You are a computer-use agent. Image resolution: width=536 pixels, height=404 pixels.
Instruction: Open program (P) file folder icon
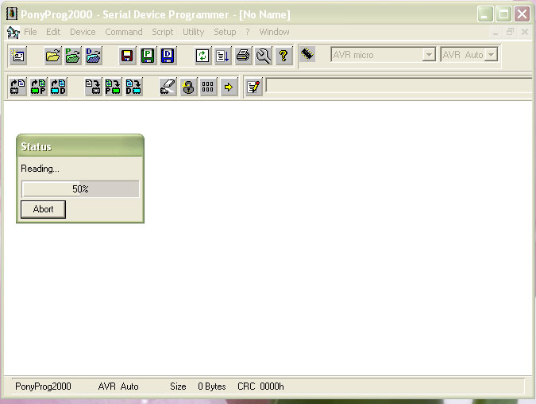pos(73,56)
